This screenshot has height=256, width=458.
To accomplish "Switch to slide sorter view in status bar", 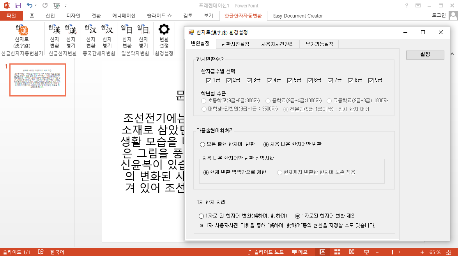I will coord(338,252).
